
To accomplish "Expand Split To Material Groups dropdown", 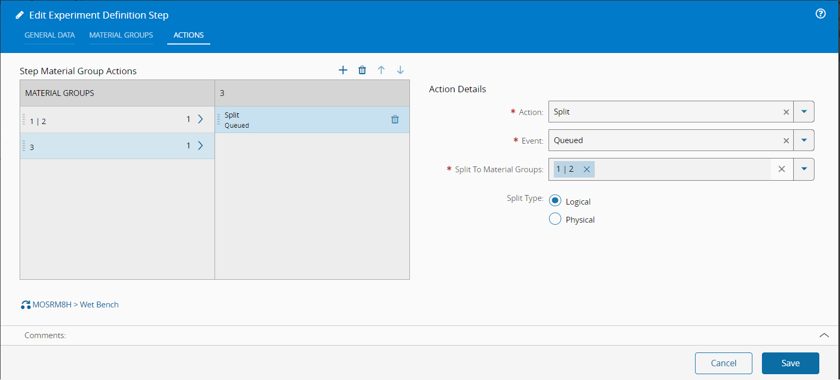I will [804, 169].
